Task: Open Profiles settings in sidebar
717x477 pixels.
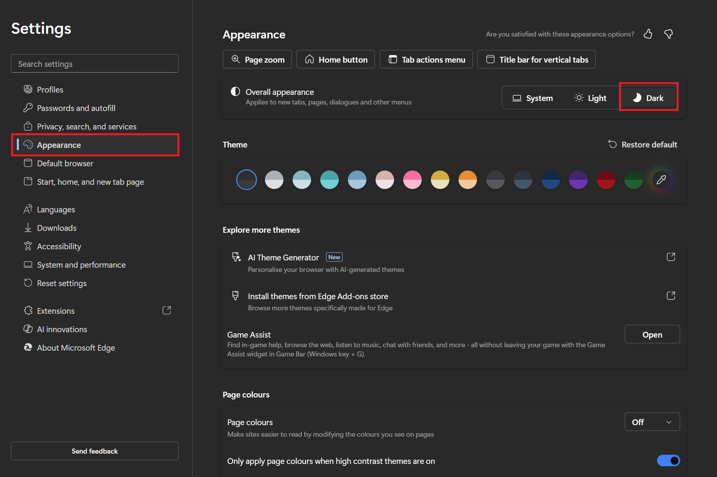Action: click(x=50, y=89)
